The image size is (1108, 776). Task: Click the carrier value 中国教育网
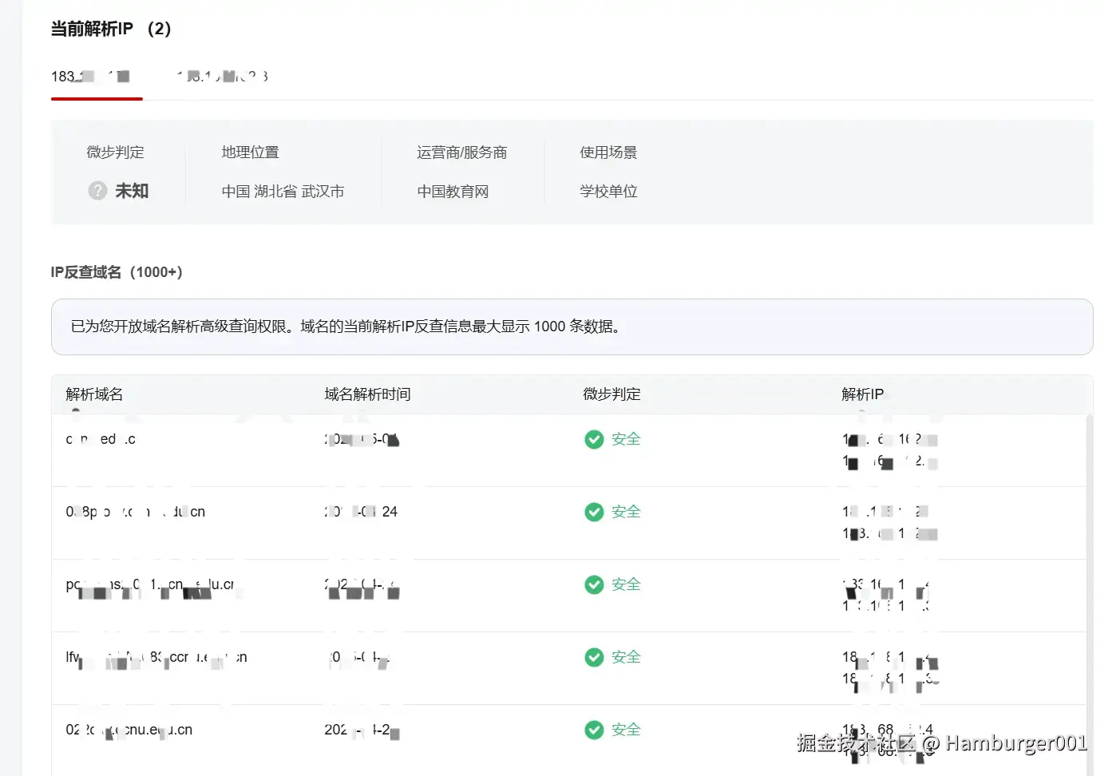pos(453,192)
